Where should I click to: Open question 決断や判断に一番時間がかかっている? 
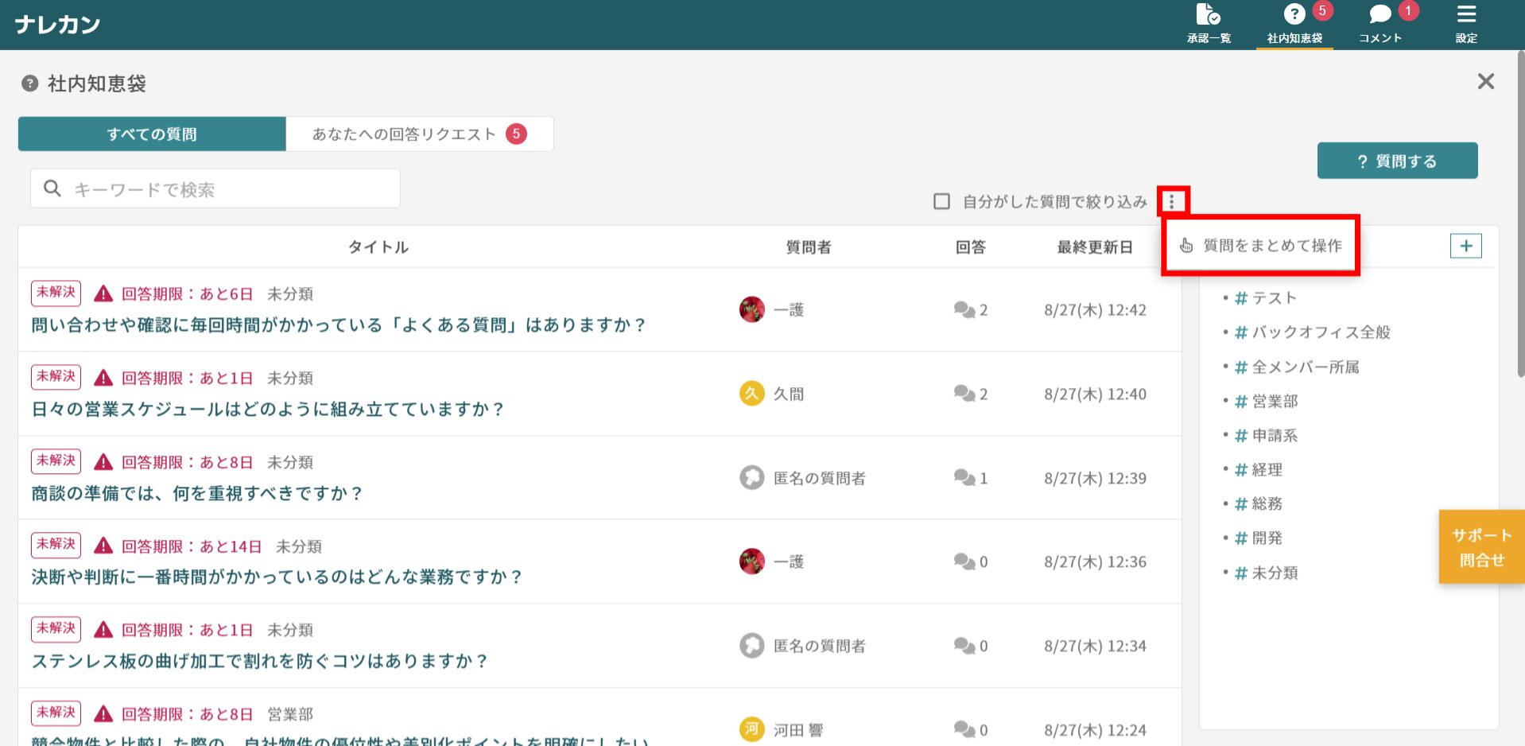277,577
